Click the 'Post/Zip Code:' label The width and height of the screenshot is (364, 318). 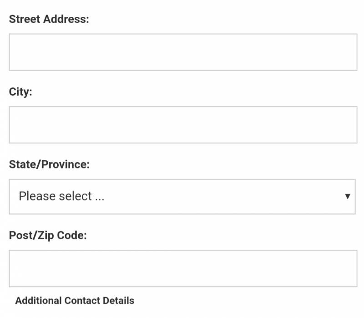pyautogui.click(x=48, y=236)
